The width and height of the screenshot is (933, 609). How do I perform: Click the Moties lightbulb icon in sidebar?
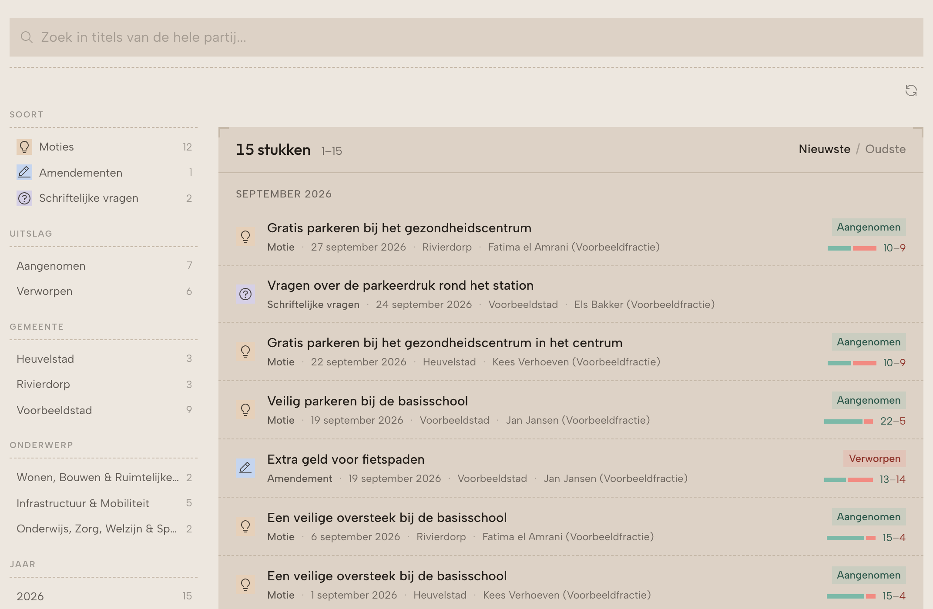point(24,147)
